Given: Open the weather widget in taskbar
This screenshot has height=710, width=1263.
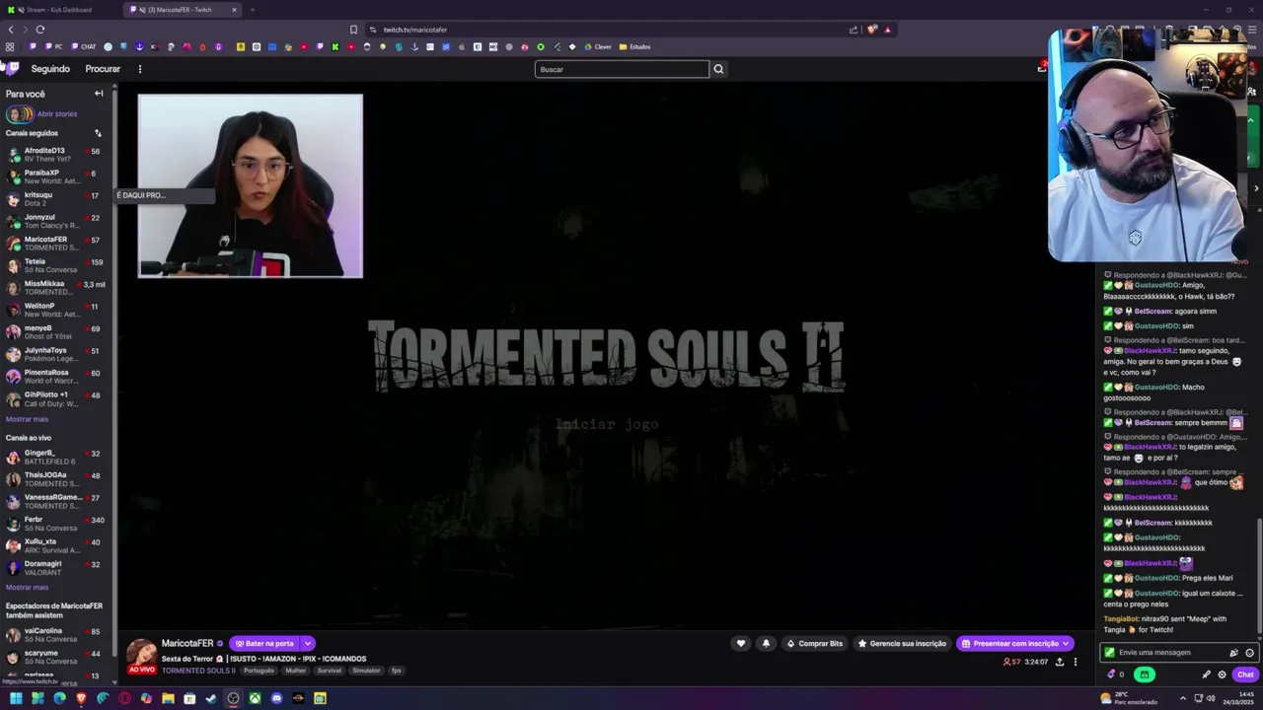Looking at the screenshot, I should pos(1130,698).
